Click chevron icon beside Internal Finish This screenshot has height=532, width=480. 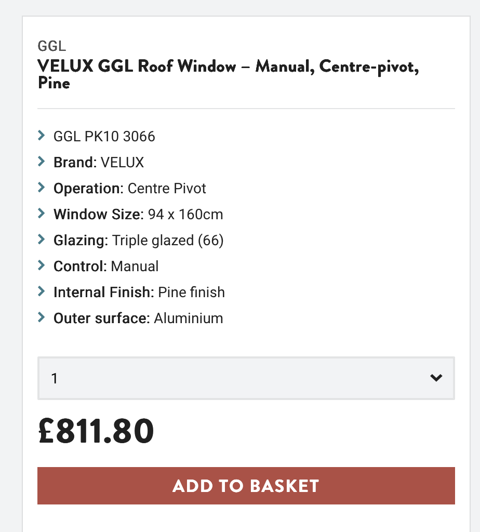click(42, 291)
